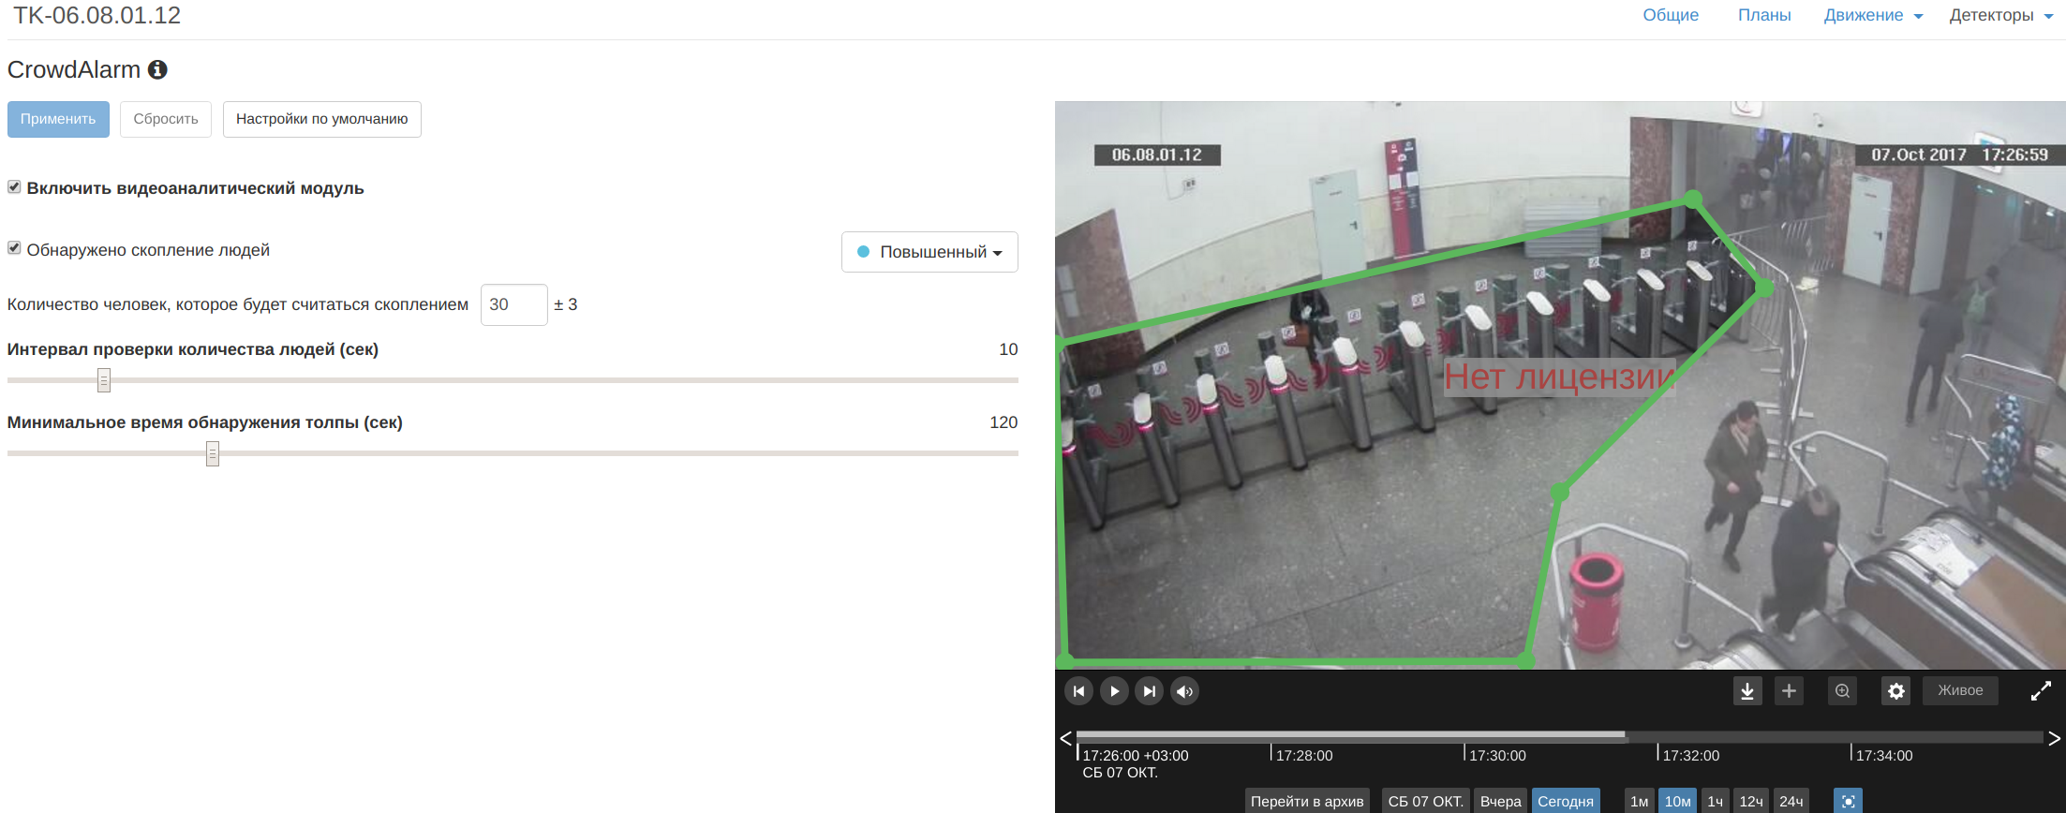Select 'Вчера' button

pos(1500,801)
